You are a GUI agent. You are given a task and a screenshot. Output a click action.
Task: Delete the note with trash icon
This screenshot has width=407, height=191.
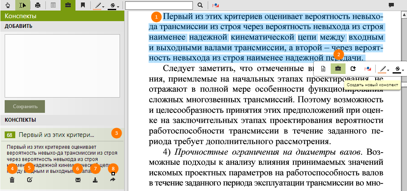[12, 180]
